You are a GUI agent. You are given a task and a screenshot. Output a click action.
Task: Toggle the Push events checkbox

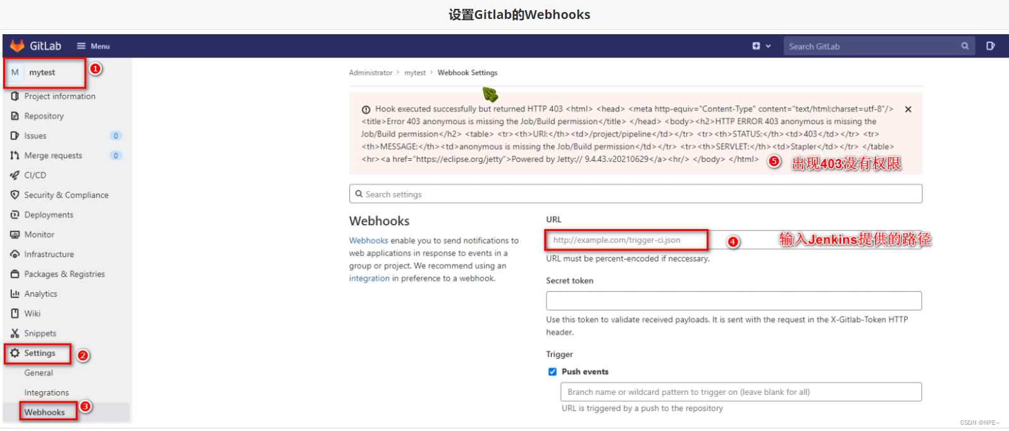click(x=552, y=372)
